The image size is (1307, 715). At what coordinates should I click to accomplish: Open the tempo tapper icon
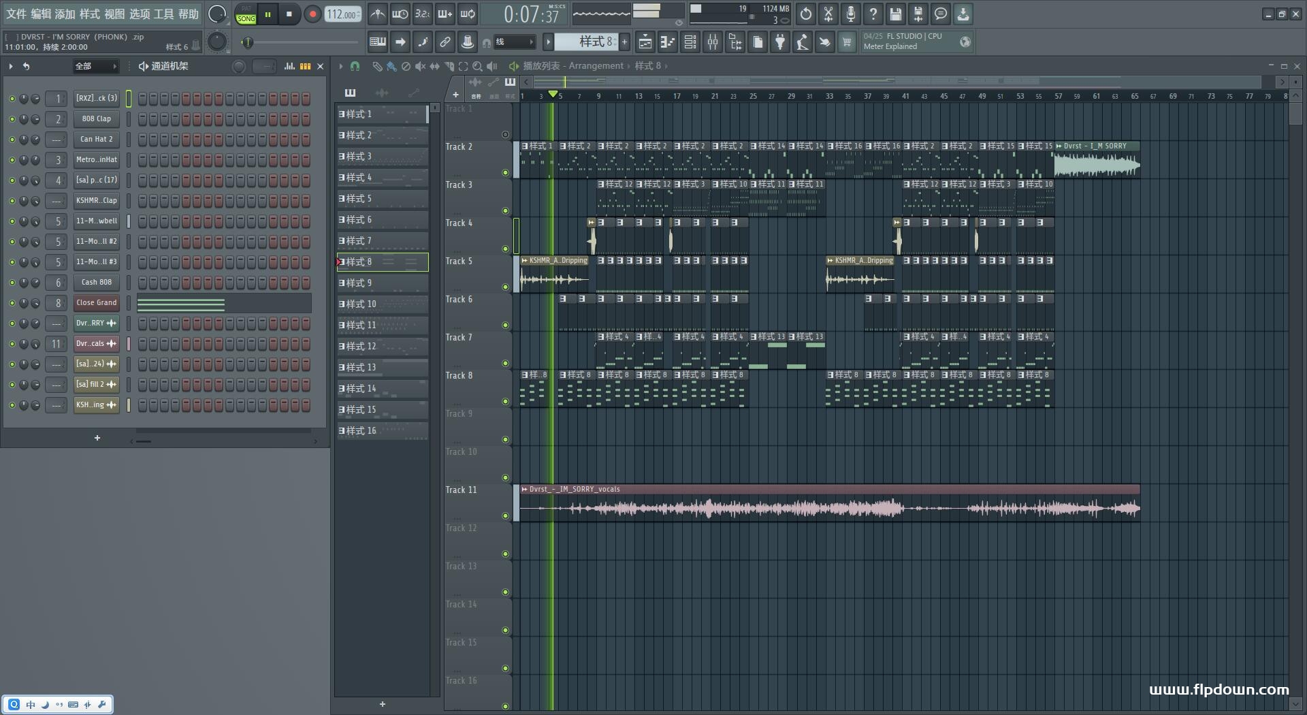(803, 42)
